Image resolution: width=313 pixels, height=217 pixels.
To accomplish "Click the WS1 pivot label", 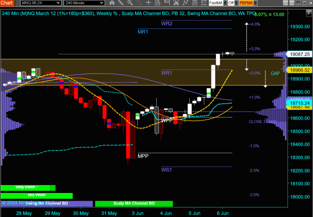I will [166, 170].
